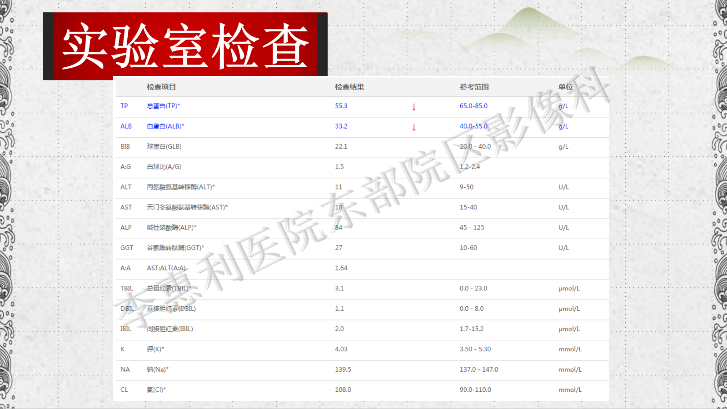Click the GGT row code label
The width and height of the screenshot is (727, 409).
tap(127, 248)
